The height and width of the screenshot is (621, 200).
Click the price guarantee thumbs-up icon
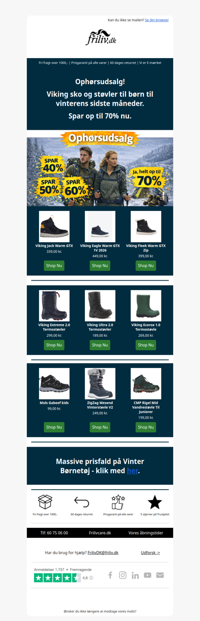pyautogui.click(x=118, y=502)
